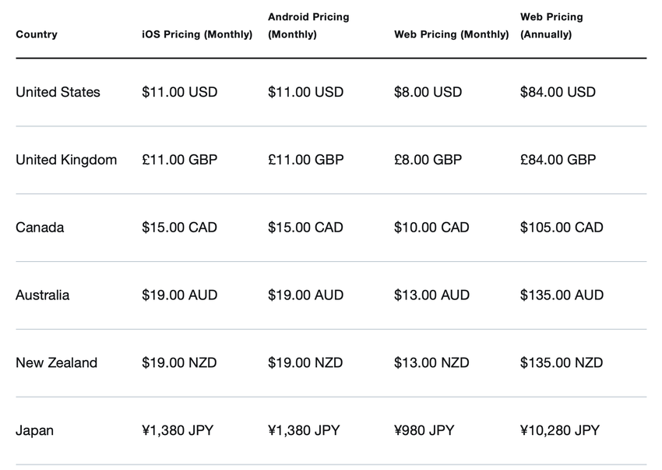This screenshot has width=662, height=470.
Task: Click the iOS Pricing (Monthly) header
Action: (x=197, y=34)
